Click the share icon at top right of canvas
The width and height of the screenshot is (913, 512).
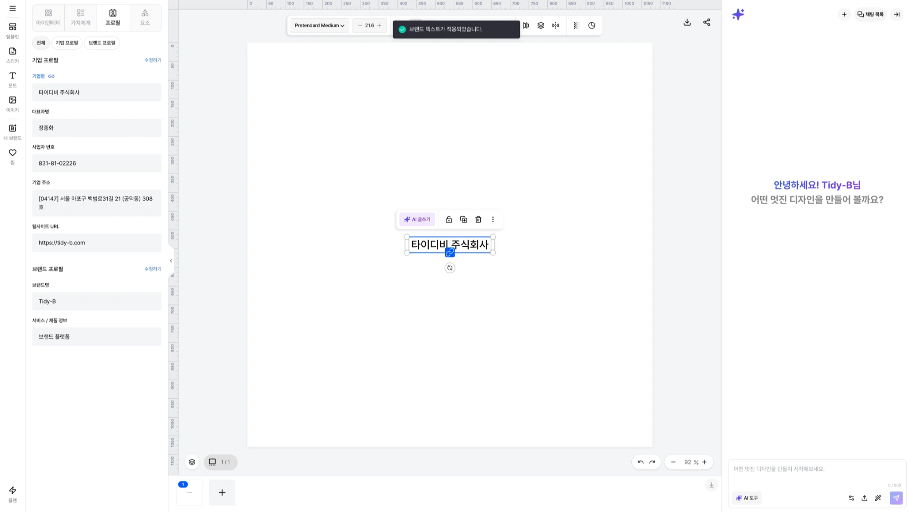[x=707, y=22]
